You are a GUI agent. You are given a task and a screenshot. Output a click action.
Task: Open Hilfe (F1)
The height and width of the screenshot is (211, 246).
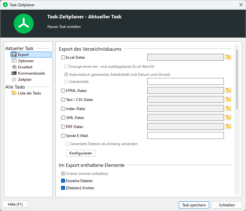click(15, 204)
